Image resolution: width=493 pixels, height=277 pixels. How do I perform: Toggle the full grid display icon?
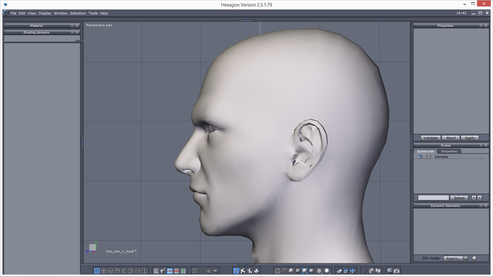(170, 271)
